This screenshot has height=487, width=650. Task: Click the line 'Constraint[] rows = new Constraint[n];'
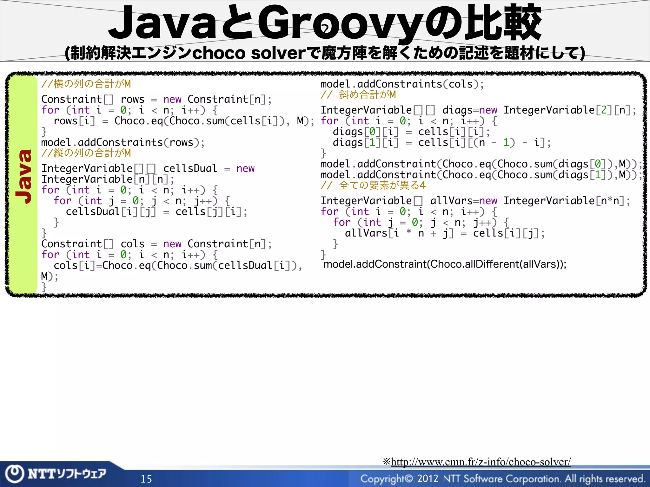coord(156,99)
